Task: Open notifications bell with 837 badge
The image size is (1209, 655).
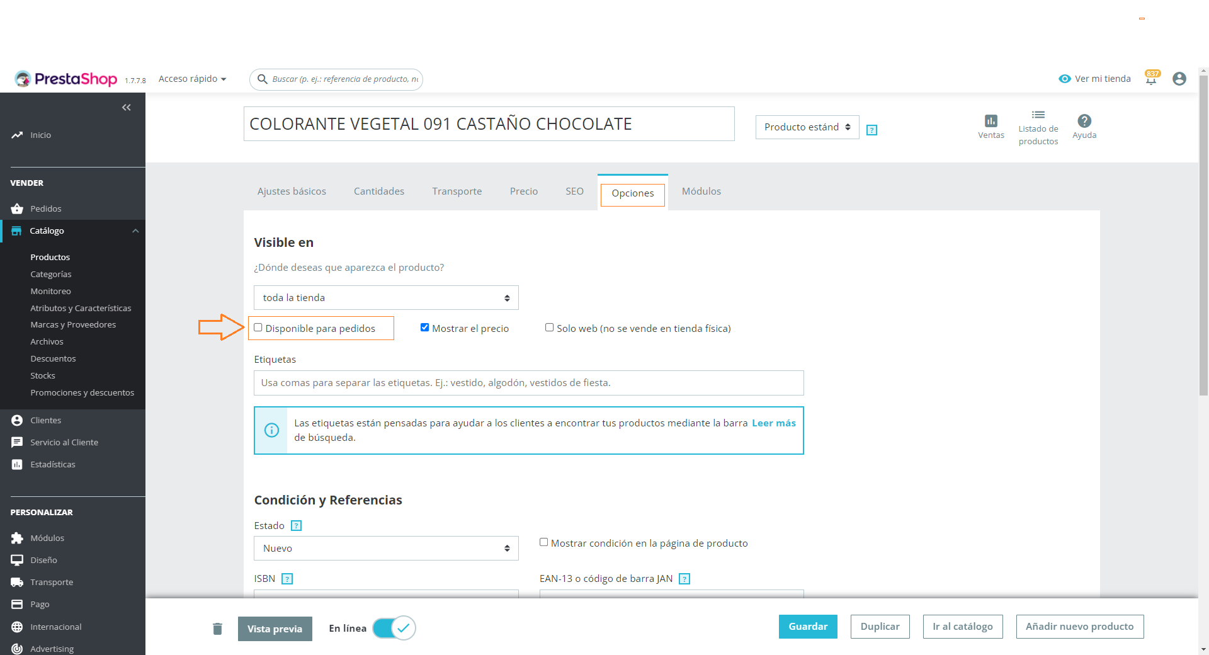Action: pos(1152,78)
